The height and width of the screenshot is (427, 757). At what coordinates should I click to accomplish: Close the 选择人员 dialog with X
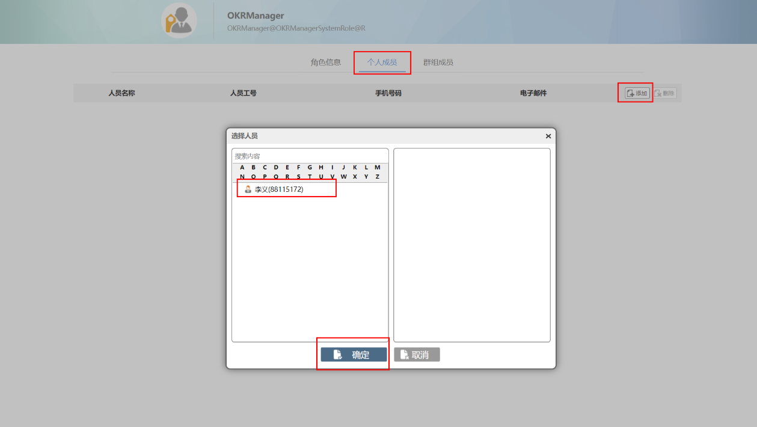[548, 137]
